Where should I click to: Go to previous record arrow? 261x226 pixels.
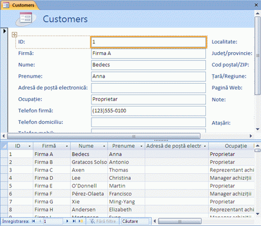40,221
